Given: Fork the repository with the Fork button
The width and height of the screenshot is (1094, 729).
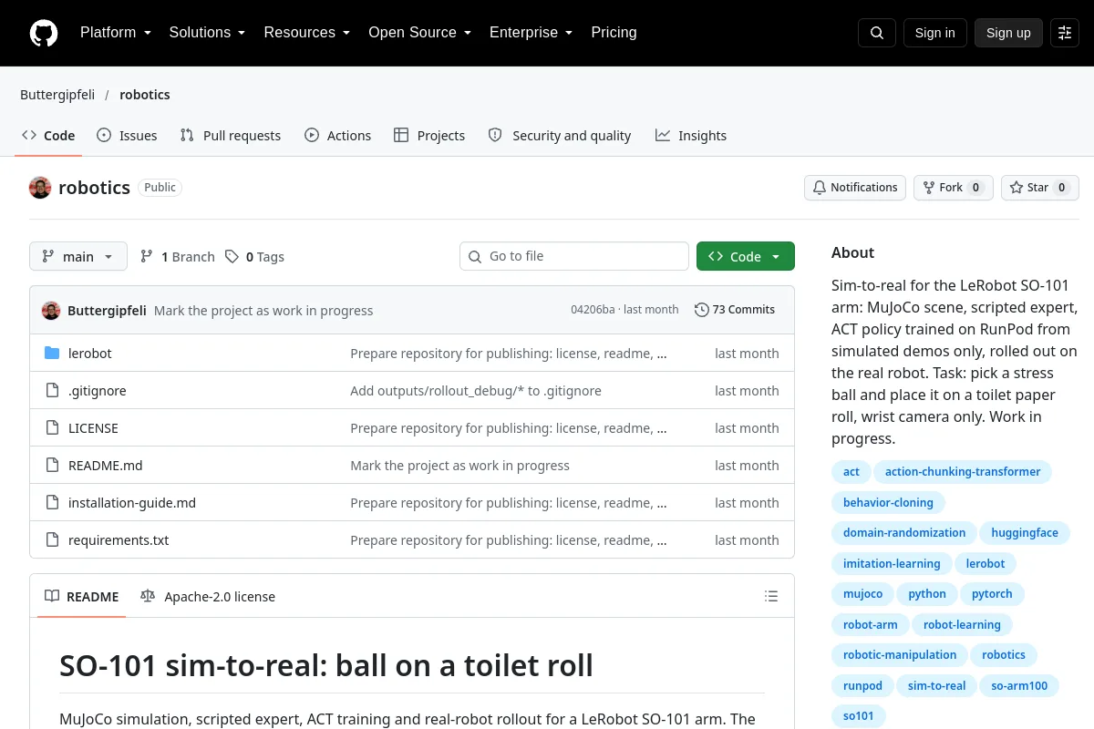Looking at the screenshot, I should coord(953,188).
